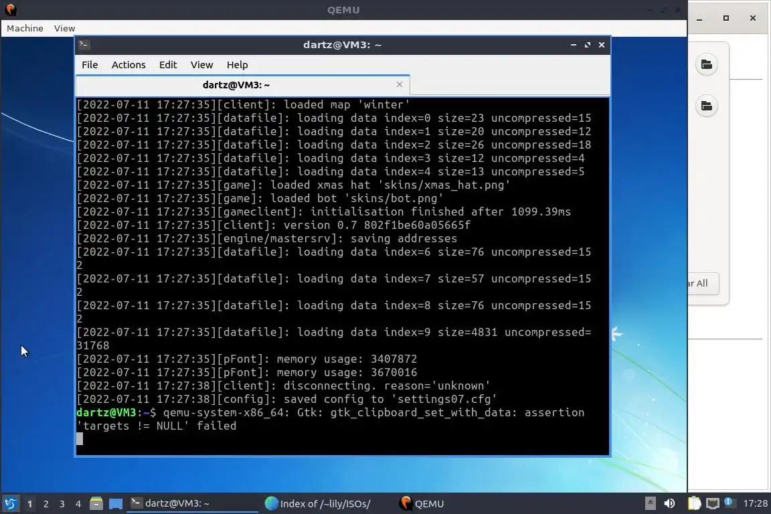Open the terminal Edit menu
This screenshot has height=514, width=771.
point(168,64)
